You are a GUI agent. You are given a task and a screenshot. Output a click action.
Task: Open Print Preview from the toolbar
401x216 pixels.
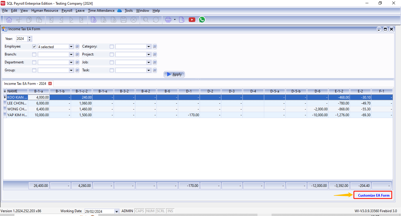[x=182, y=20]
